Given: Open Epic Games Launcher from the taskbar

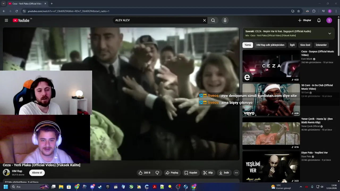Looking at the screenshot, I should (x=108, y=187).
